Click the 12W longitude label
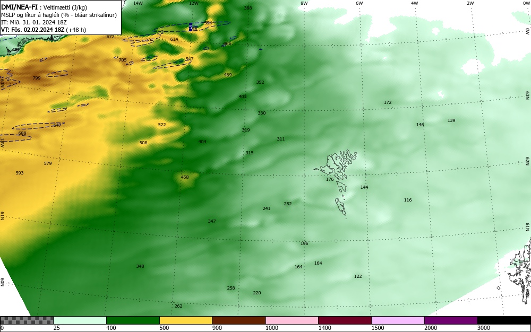 click(194, 3)
